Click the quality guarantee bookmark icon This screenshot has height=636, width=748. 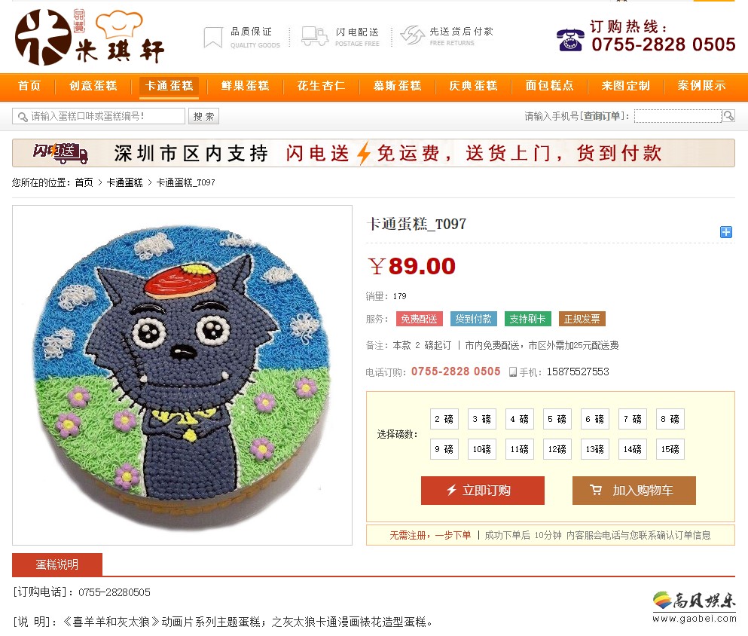point(212,37)
